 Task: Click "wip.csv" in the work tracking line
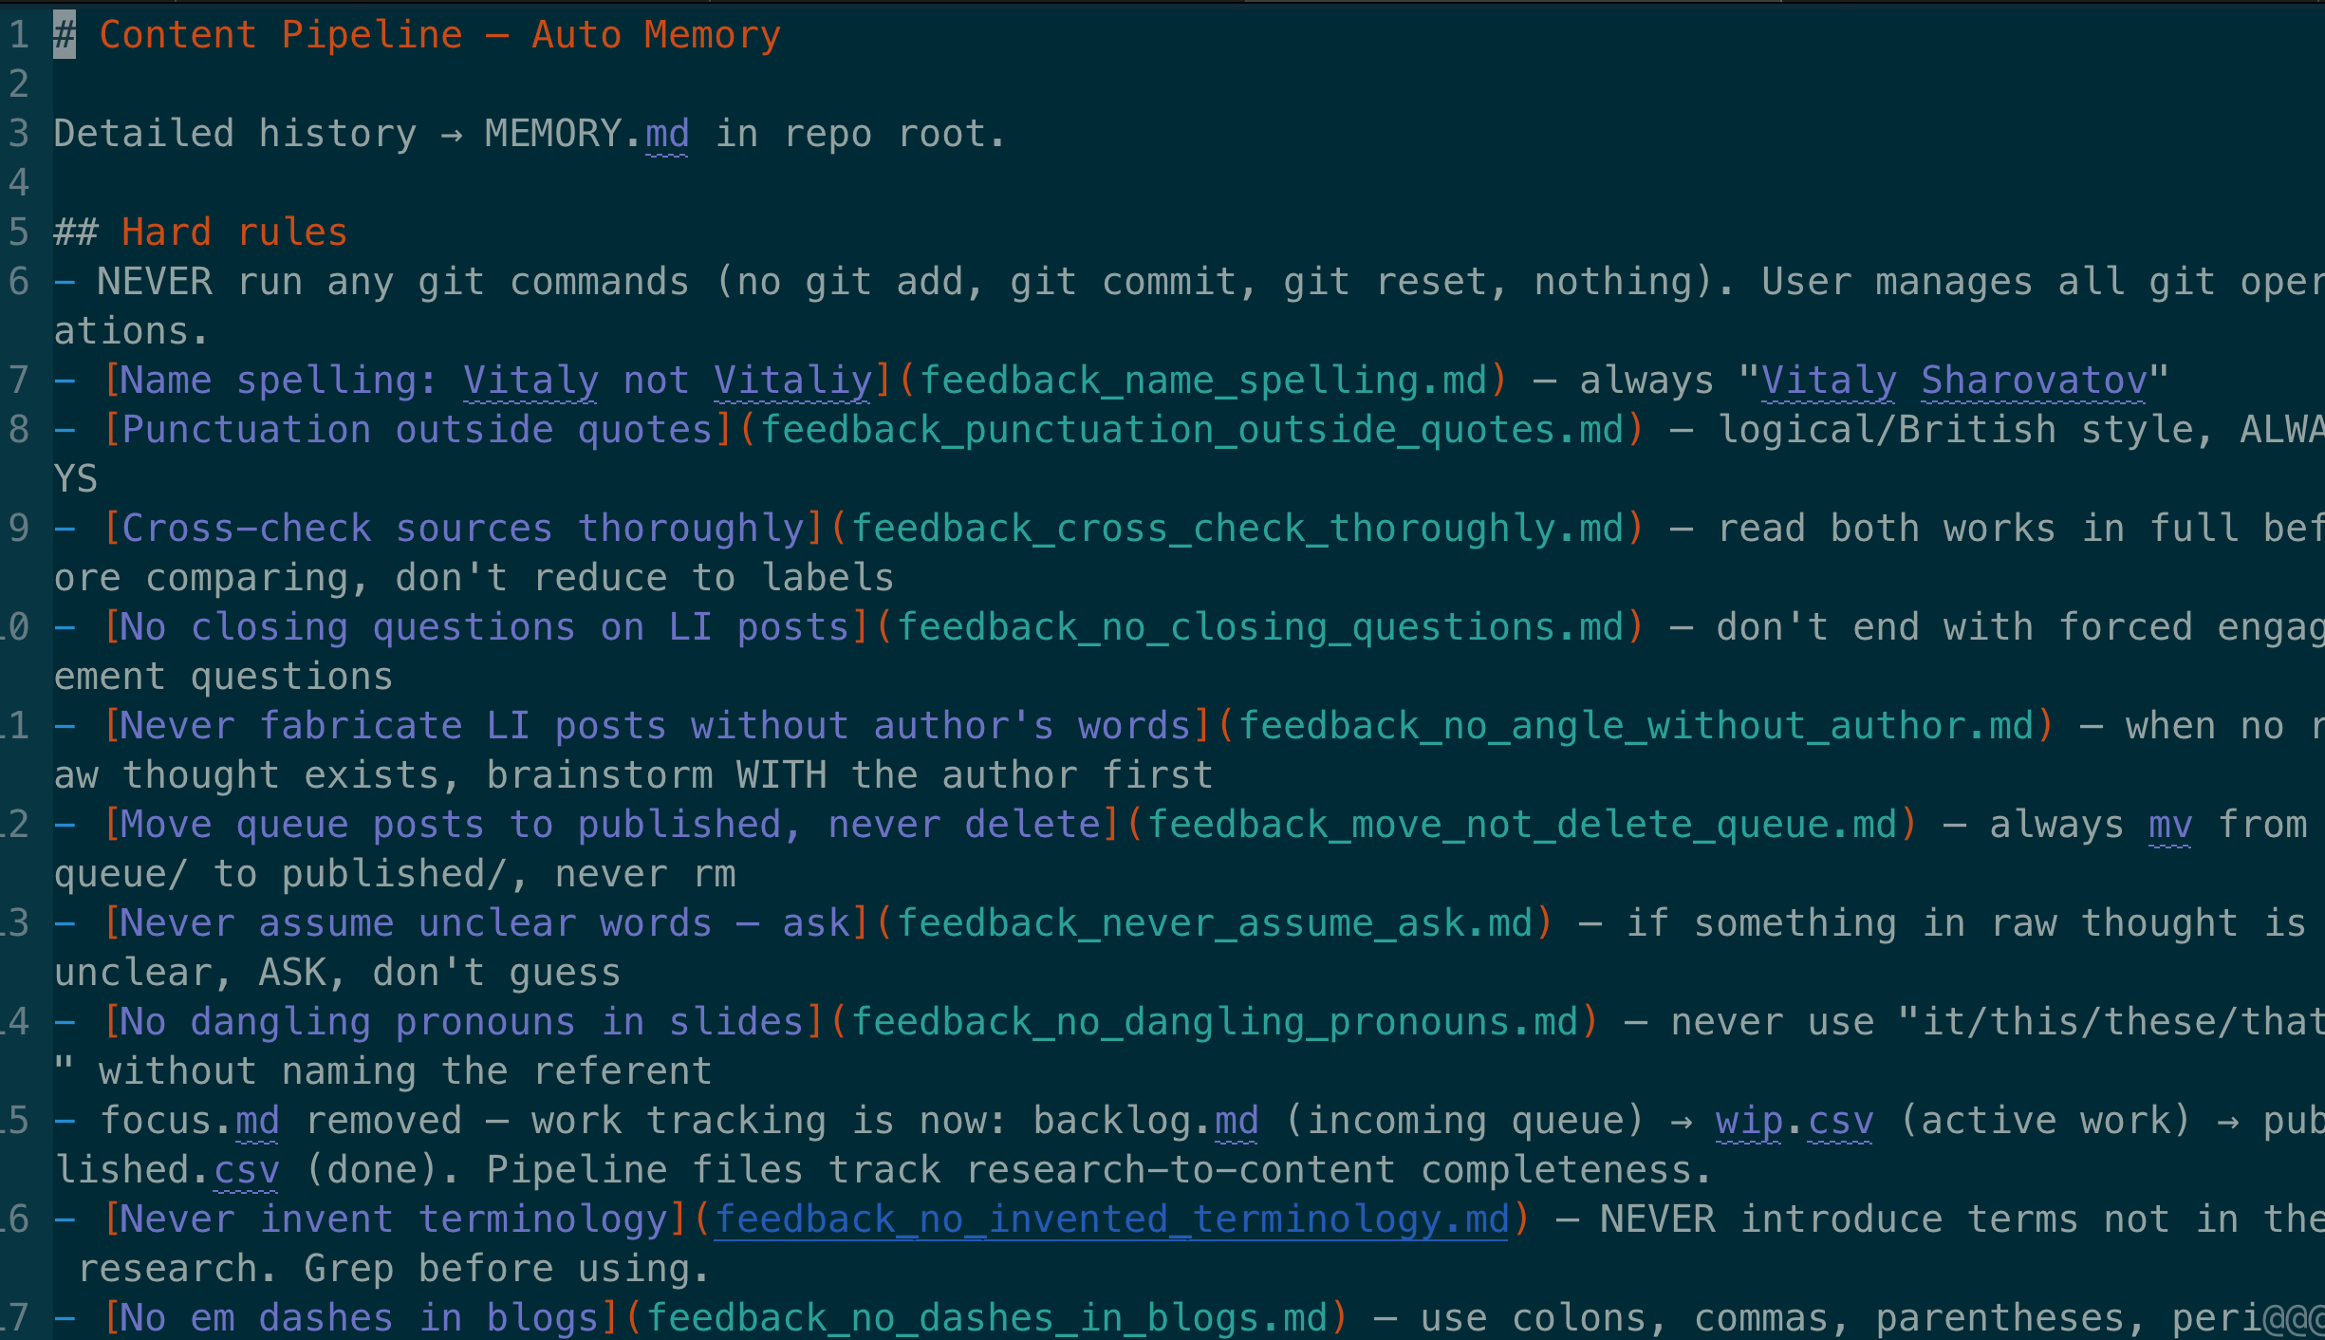1795,1121
